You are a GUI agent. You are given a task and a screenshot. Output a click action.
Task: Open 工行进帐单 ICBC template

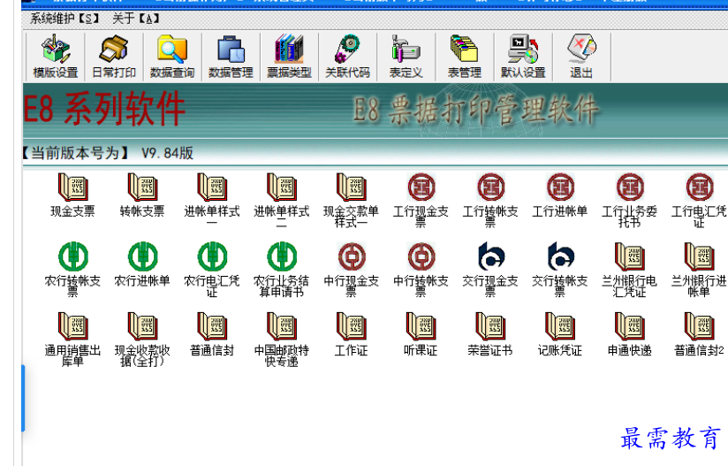(x=560, y=195)
